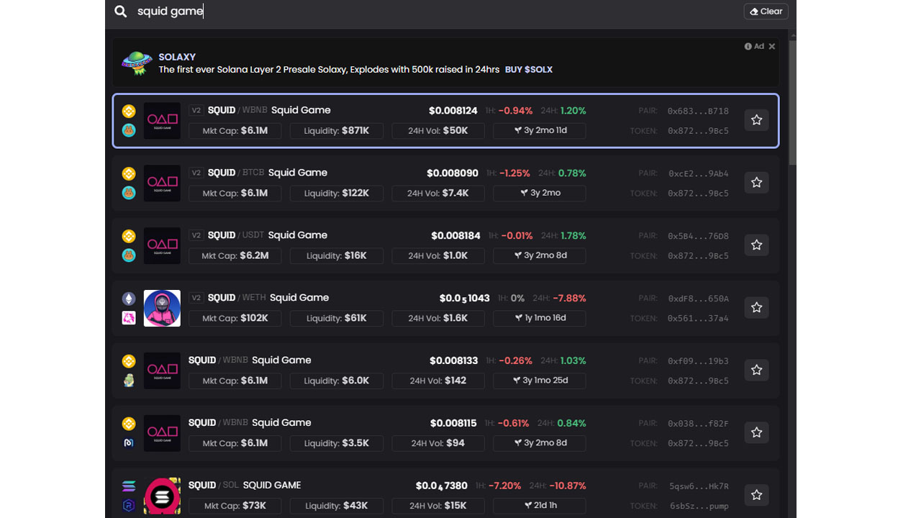Viewport: 921px width, 518px height.
Task: Click pair address 0xcE2...9Ab4
Action: pos(698,173)
